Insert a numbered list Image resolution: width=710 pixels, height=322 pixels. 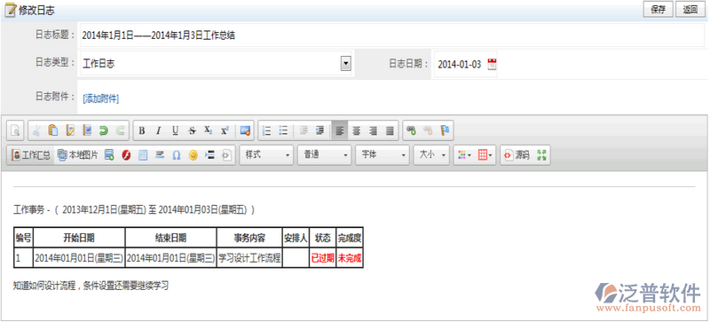pyautogui.click(x=267, y=131)
